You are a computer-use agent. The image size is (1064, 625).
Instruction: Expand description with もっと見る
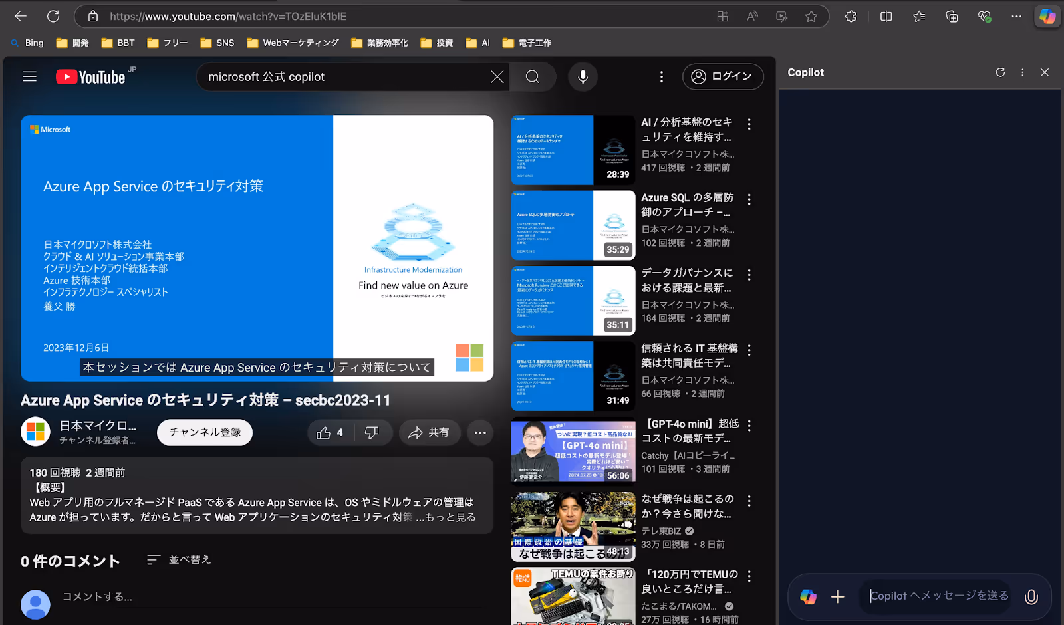[451, 517]
